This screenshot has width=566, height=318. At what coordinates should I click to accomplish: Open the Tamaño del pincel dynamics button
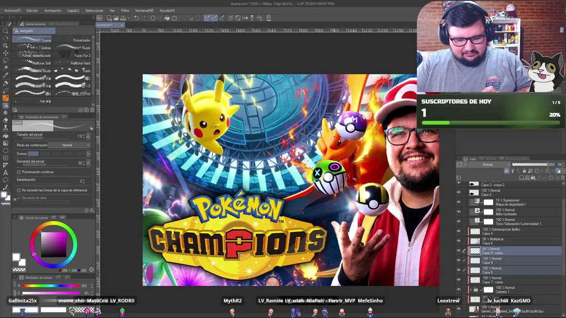(x=88, y=136)
